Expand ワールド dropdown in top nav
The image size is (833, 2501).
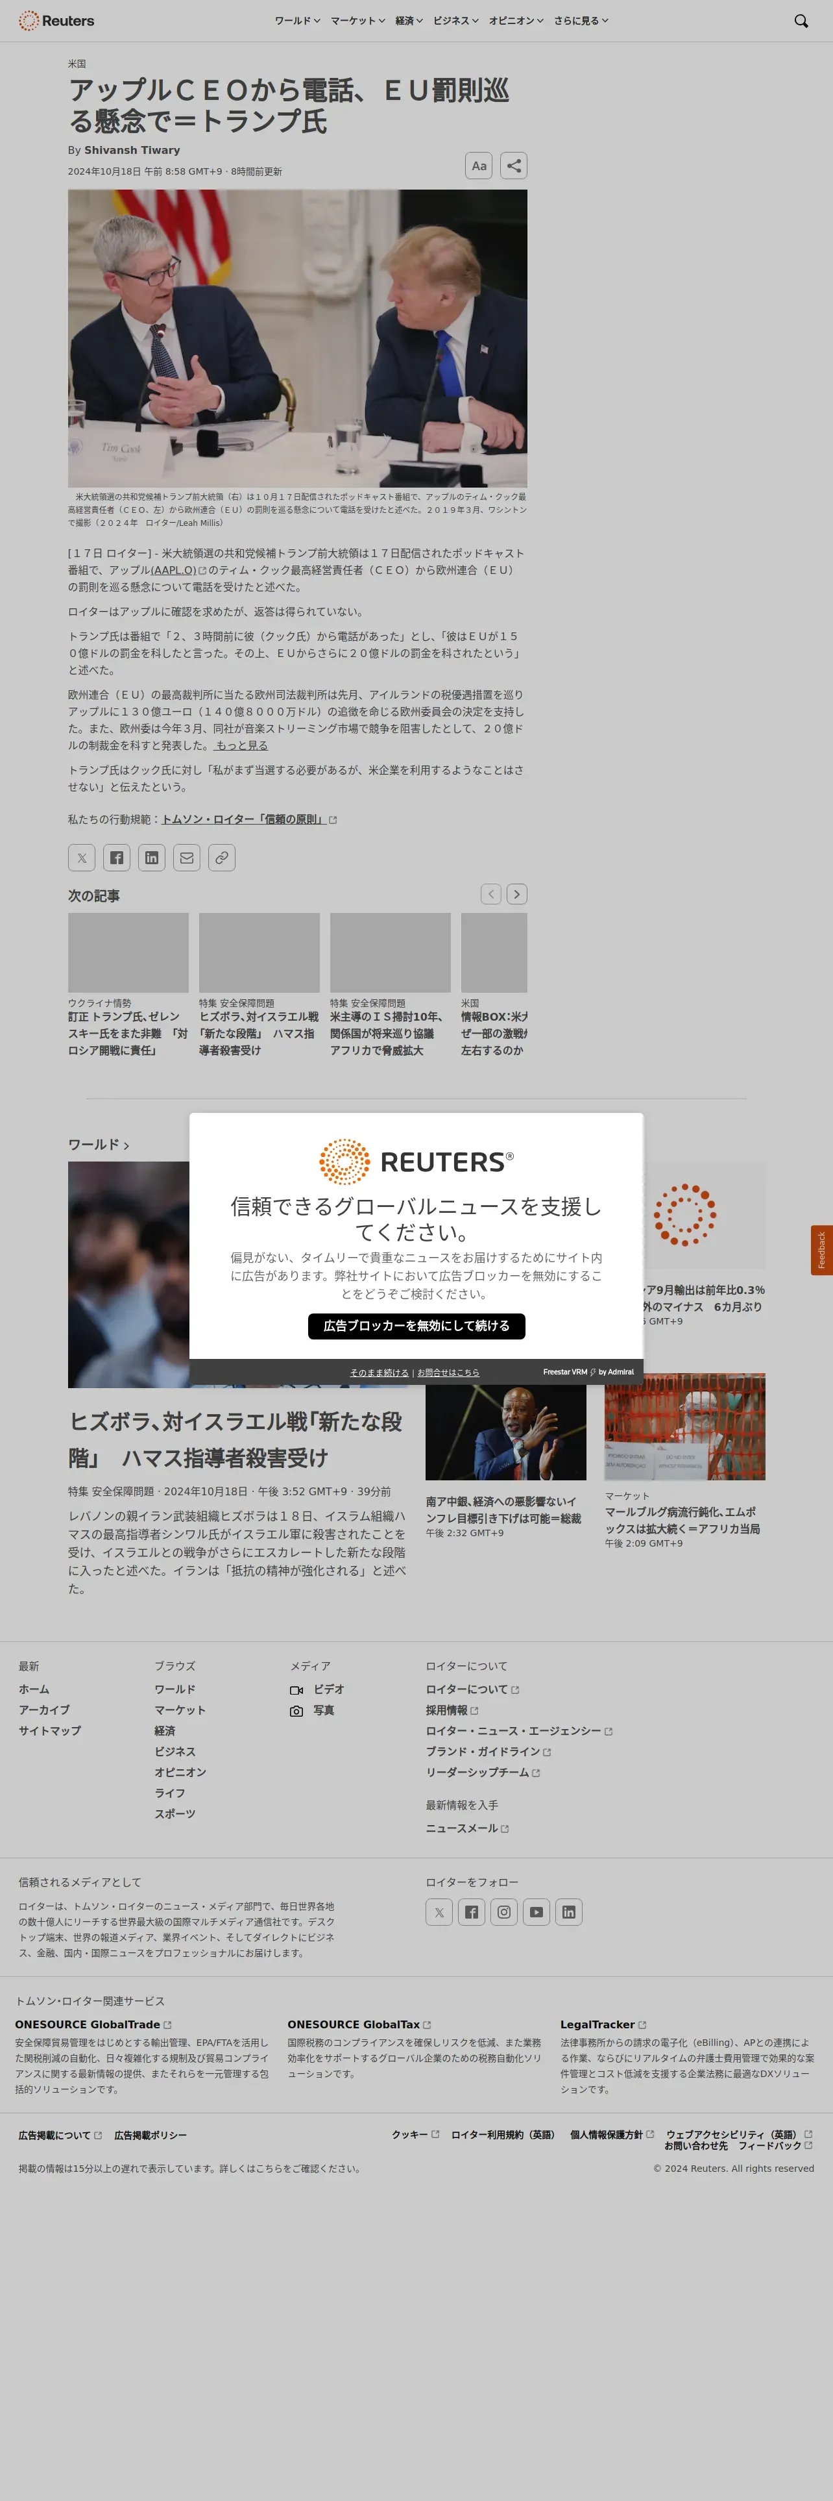coord(296,20)
